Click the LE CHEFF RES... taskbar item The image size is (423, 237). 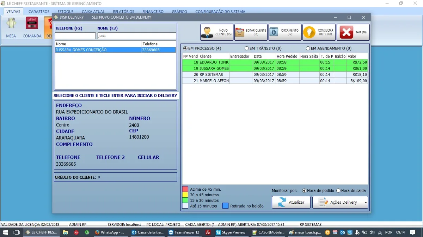coord(41,232)
